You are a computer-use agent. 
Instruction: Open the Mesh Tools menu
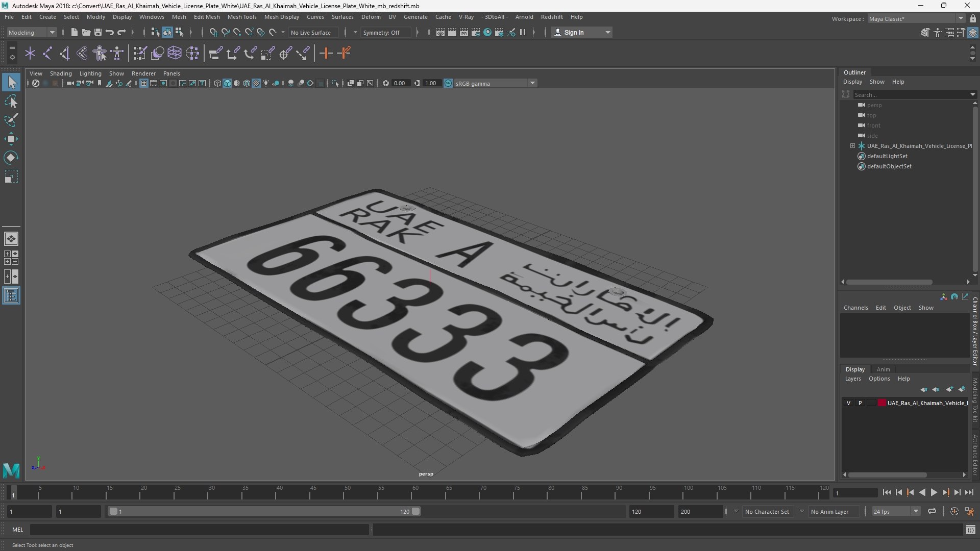[242, 17]
